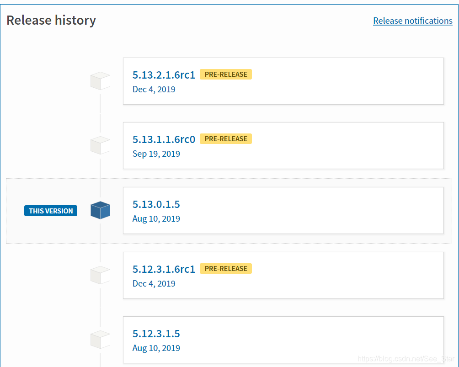Open version 5.12.3.1.5 release
The width and height of the screenshot is (459, 367).
pyautogui.click(x=156, y=334)
